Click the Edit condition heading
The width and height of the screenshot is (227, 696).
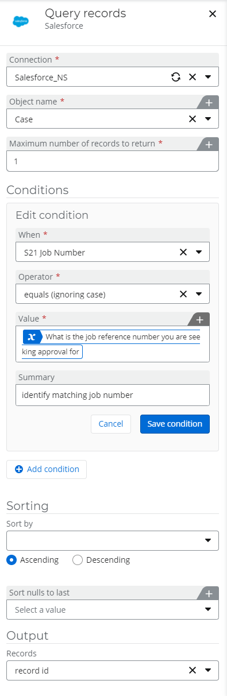pos(52,215)
